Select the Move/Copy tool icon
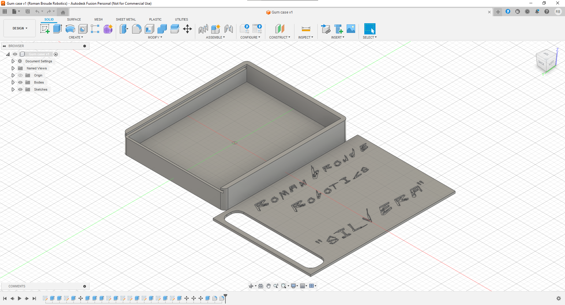The image size is (565, 305). pos(187,29)
